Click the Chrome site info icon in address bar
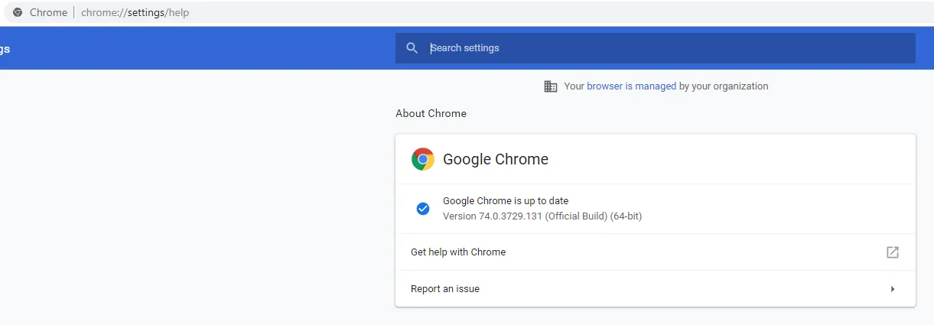Viewport: 934px width, 325px height. (x=18, y=12)
